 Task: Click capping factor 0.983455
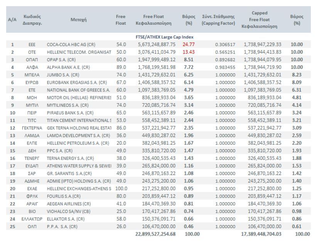(225, 67)
